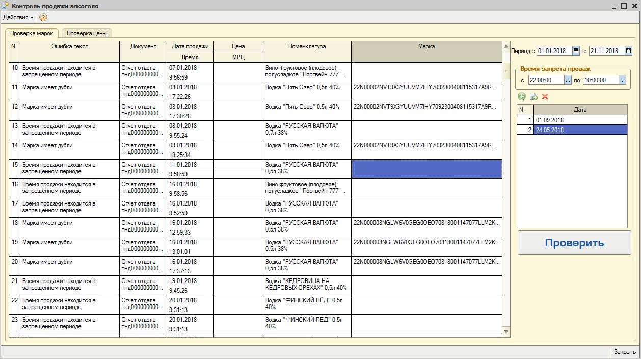
Task: Select date row 24.05.2018
Action: point(572,130)
